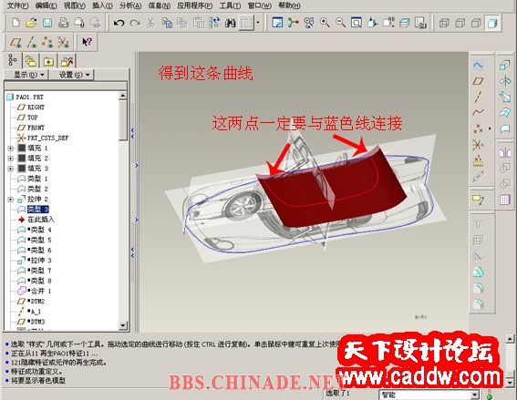The width and height of the screenshot is (517, 400).
Task: Click the What's This help cursor icon
Action: click(x=87, y=42)
